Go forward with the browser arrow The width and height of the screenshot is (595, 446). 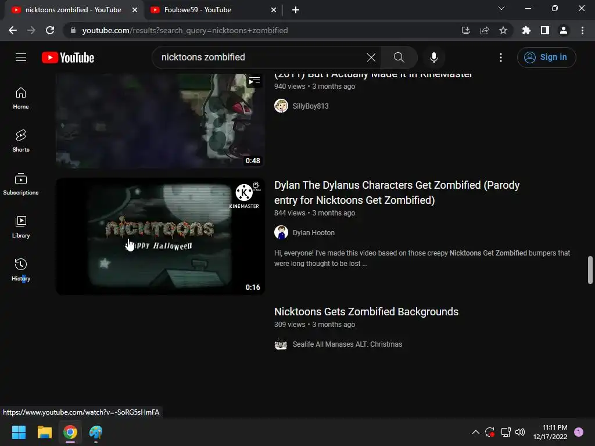(x=31, y=30)
